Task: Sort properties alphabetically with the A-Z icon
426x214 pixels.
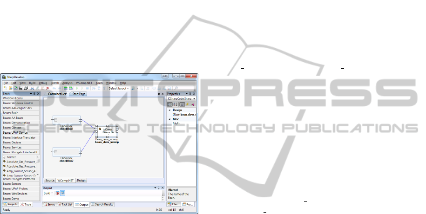Action: pos(174,104)
